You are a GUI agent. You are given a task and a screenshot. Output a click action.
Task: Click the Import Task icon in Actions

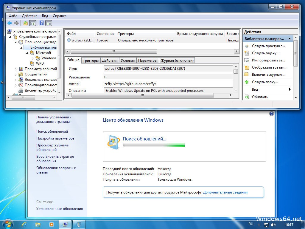pyautogui.click(x=247, y=60)
